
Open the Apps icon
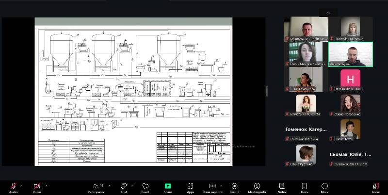(190, 187)
